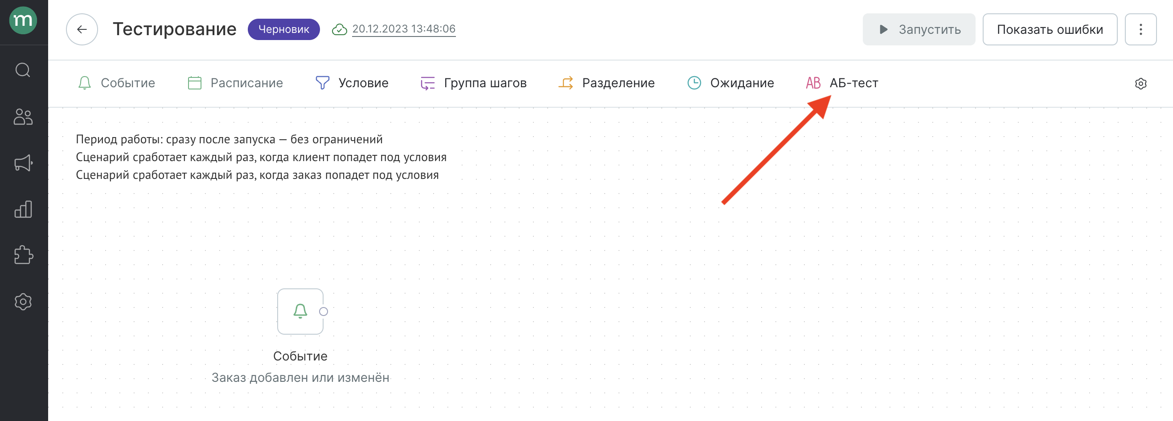Open integrations puzzle icon
This screenshot has width=1173, height=421.
23,255
